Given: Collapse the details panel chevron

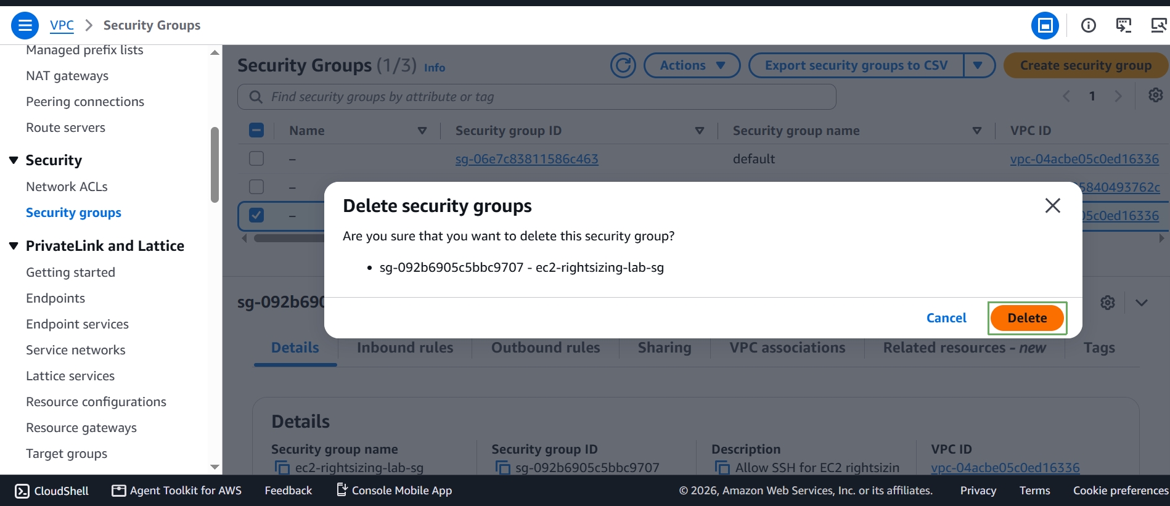Looking at the screenshot, I should [1141, 303].
